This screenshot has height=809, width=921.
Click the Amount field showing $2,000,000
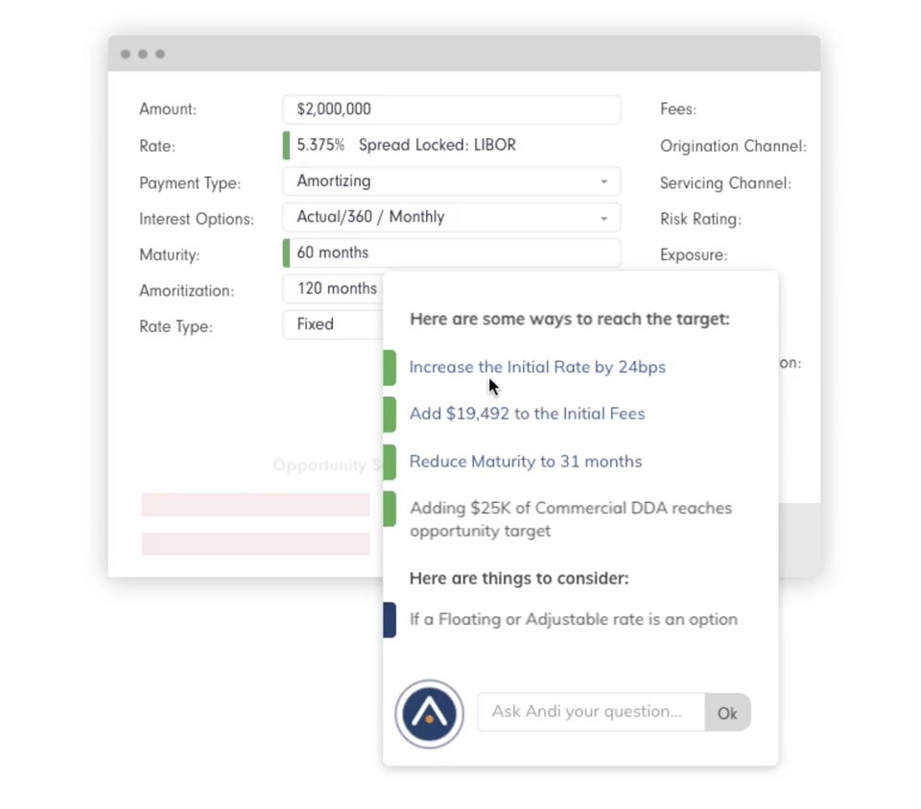[x=451, y=109]
